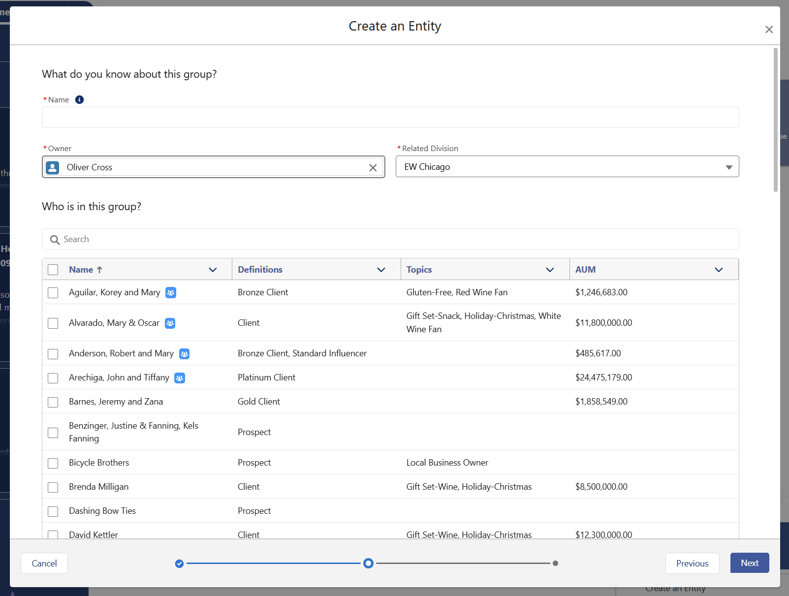Open the Definitions column options menu
789x596 pixels.
point(381,270)
